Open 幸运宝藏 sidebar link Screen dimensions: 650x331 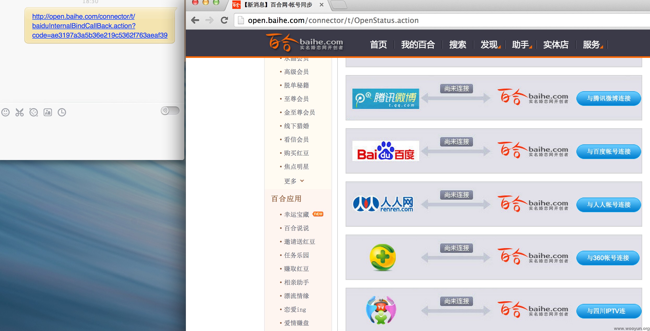(x=296, y=214)
